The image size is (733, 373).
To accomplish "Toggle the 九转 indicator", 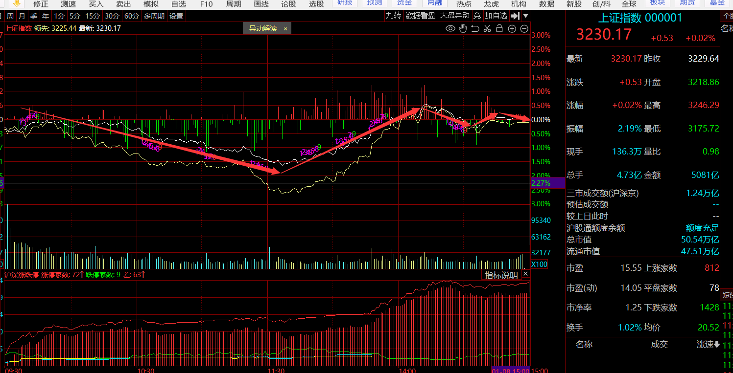I will pyautogui.click(x=393, y=16).
